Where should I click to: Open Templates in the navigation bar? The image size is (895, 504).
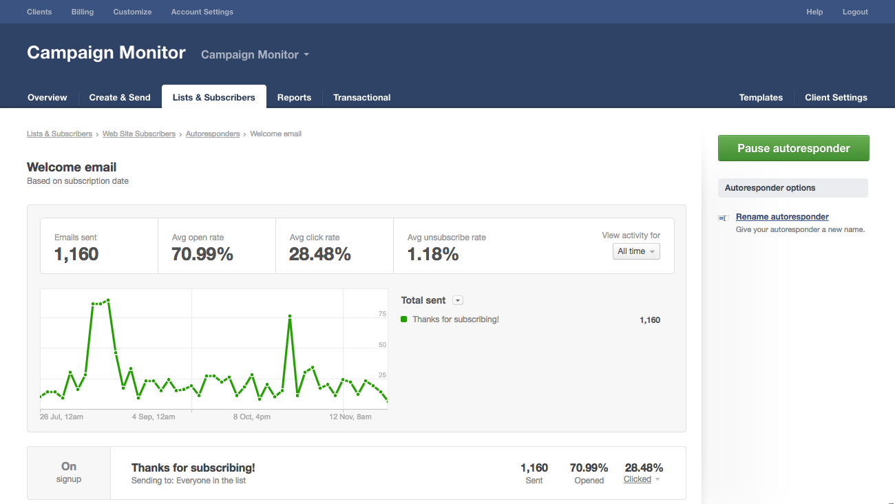click(x=761, y=98)
